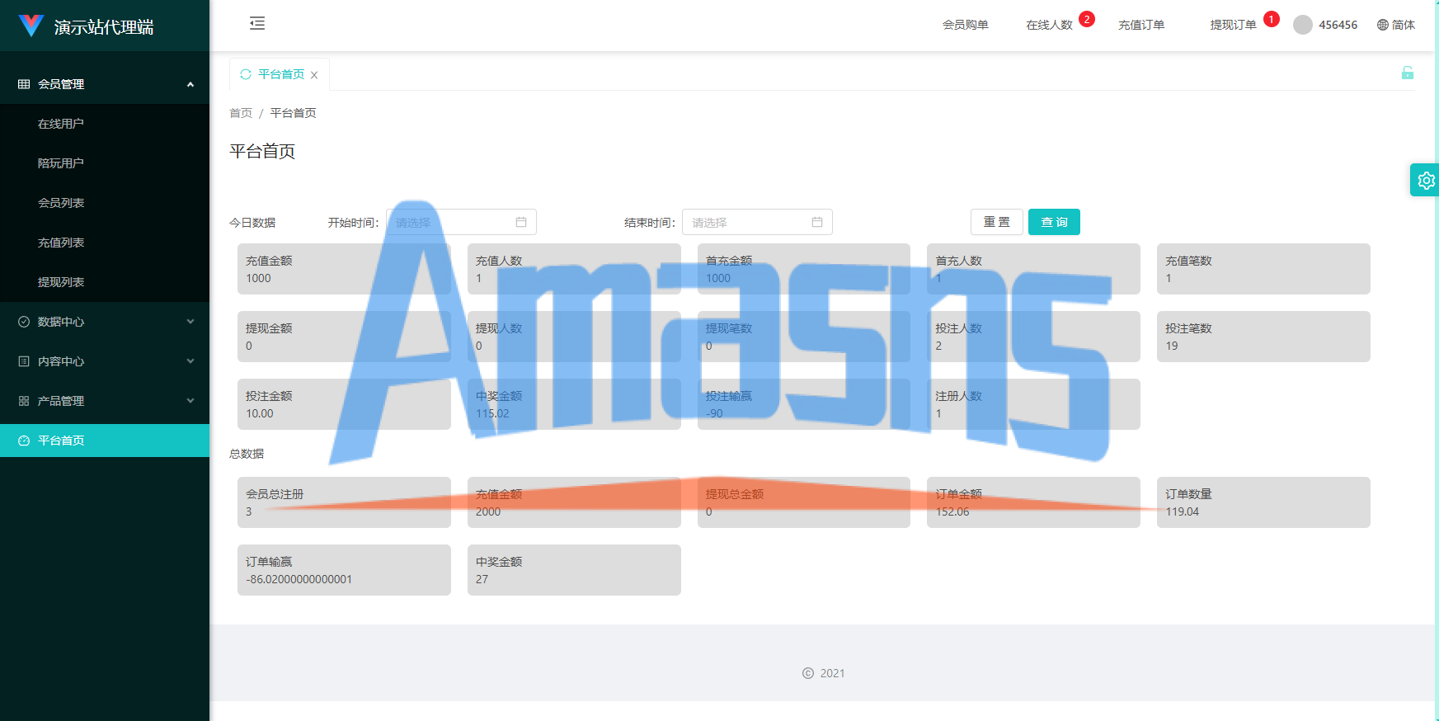Open 在线人数 in top bar
This screenshot has height=721, width=1439.
[x=1049, y=25]
